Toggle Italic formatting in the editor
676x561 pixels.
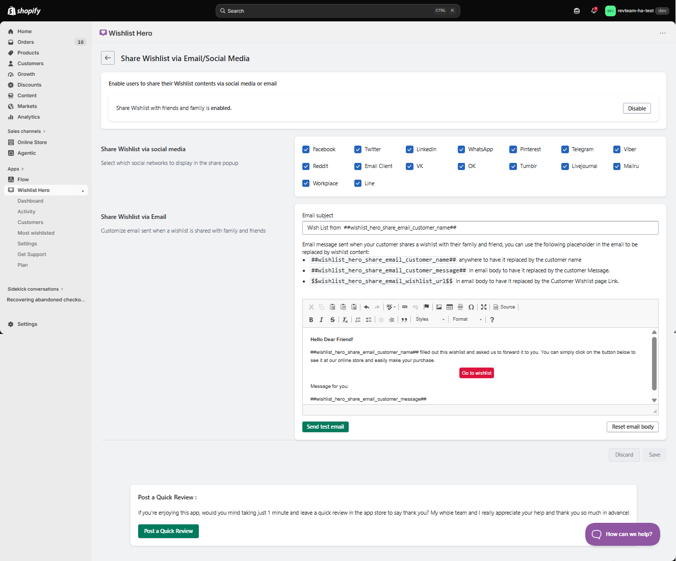pyautogui.click(x=321, y=320)
